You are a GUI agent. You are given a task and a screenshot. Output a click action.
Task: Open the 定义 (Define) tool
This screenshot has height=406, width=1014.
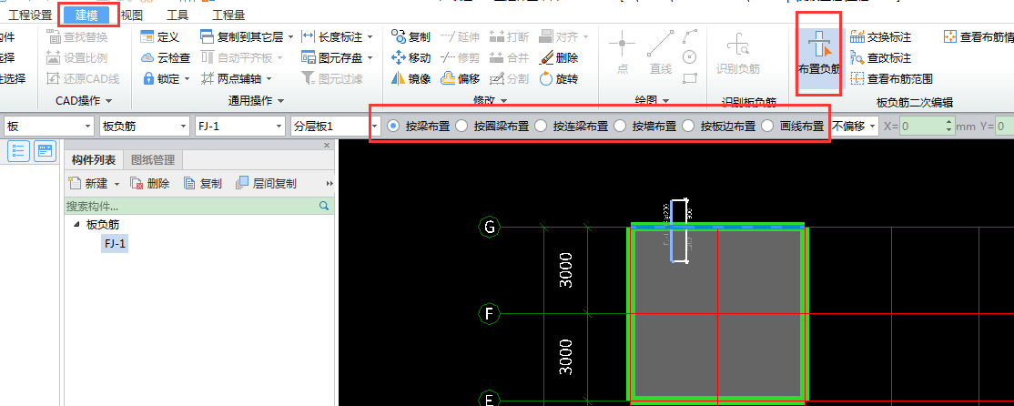159,36
